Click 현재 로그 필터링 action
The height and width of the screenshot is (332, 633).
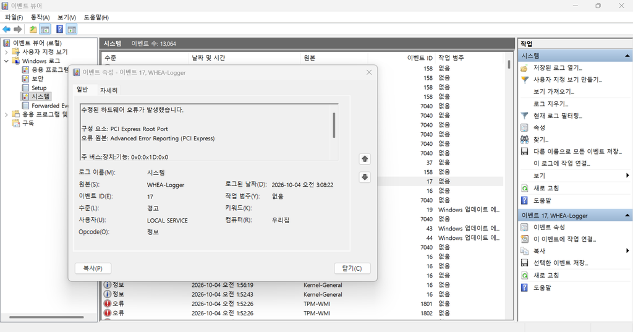tap(558, 116)
